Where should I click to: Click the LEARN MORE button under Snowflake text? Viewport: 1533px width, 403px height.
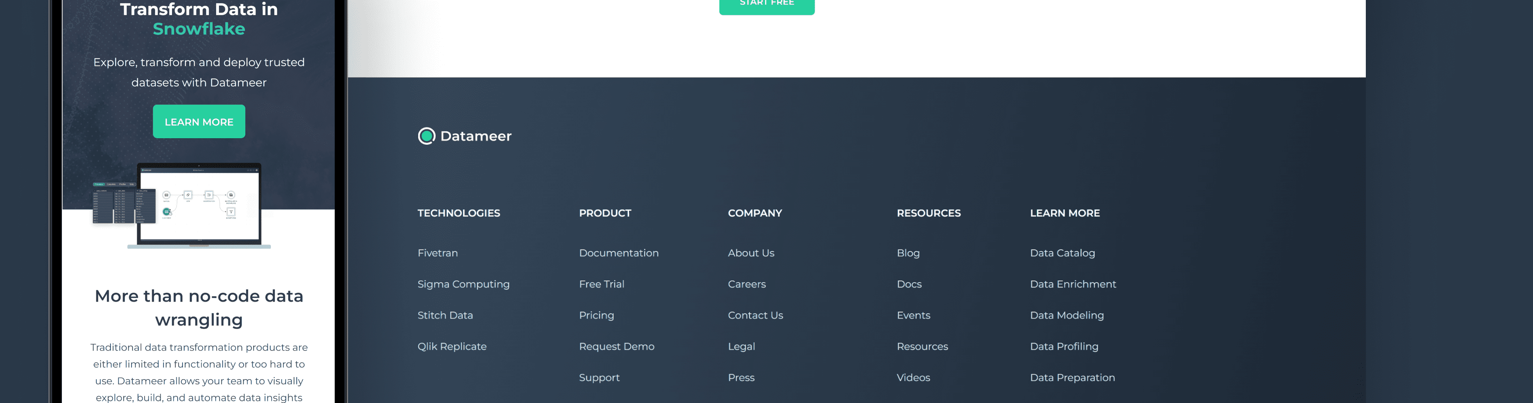point(199,121)
